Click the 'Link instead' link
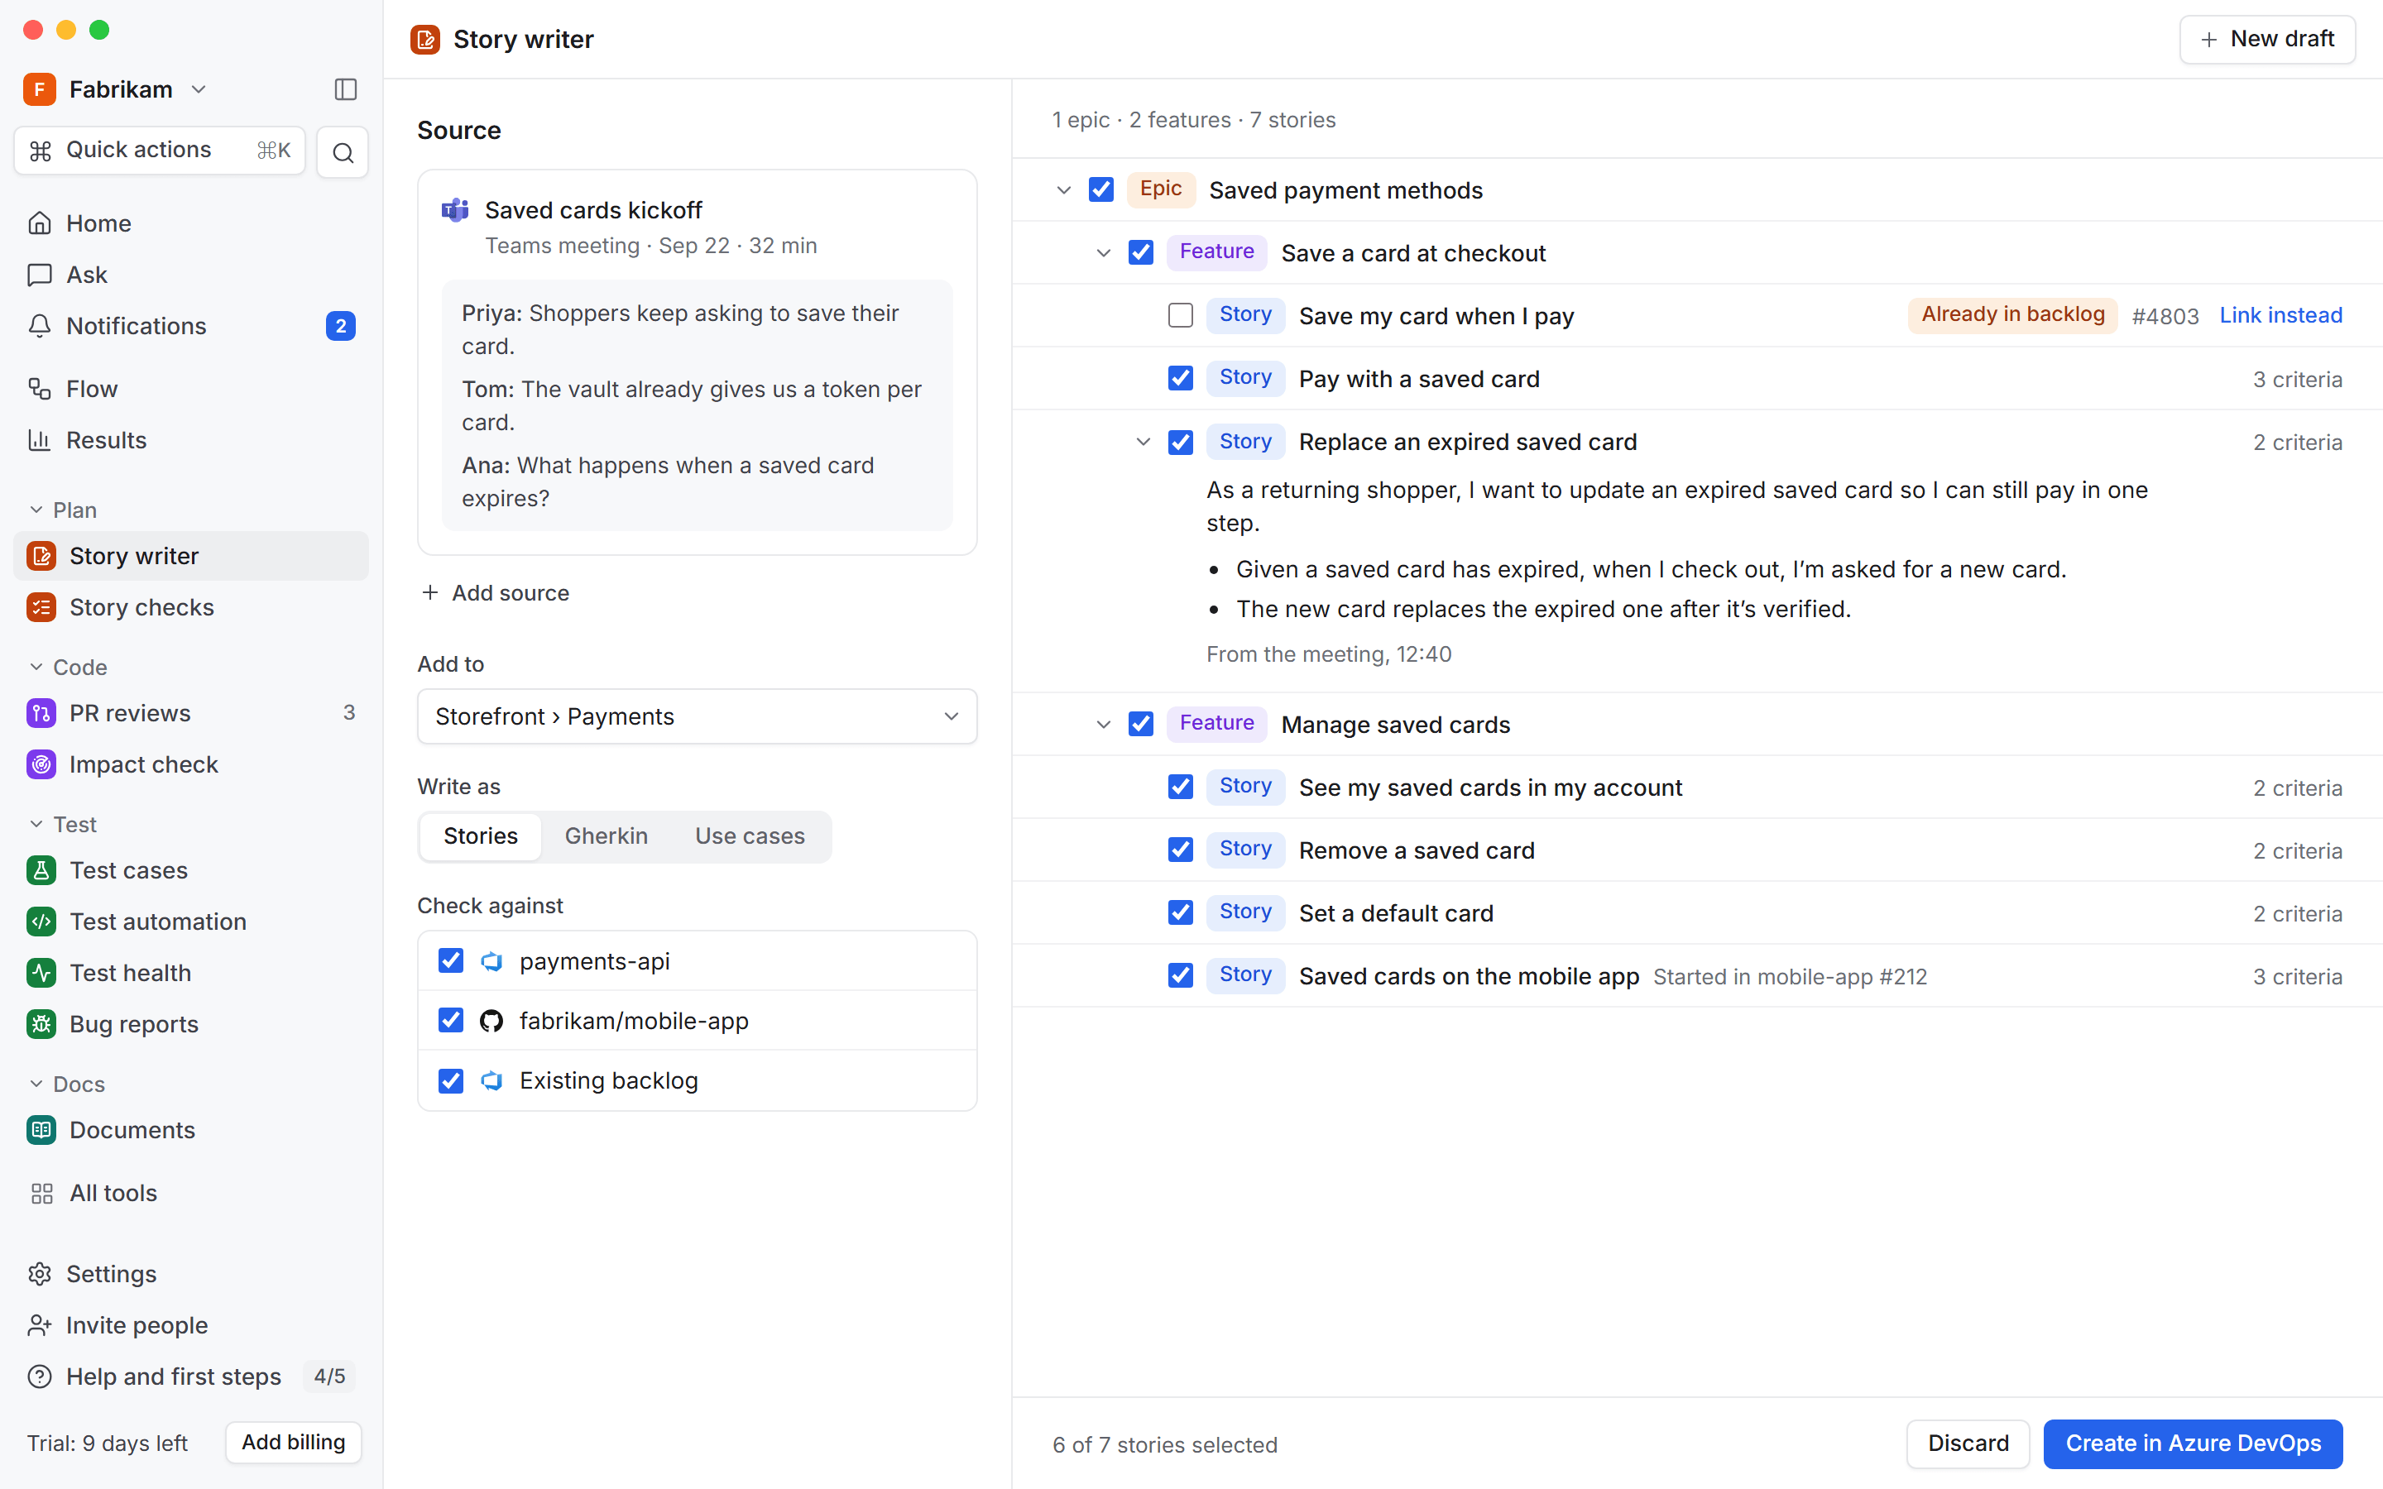 2280,315
